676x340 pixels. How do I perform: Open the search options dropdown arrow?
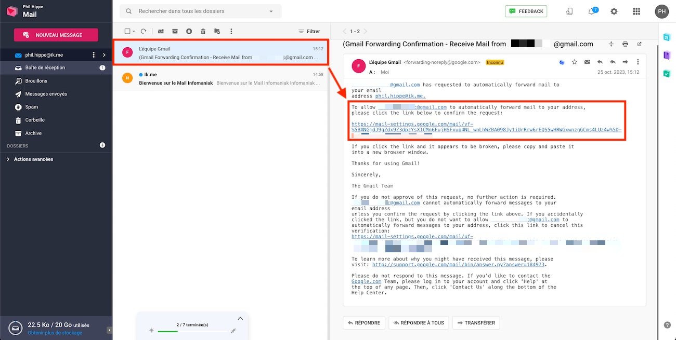click(x=271, y=11)
